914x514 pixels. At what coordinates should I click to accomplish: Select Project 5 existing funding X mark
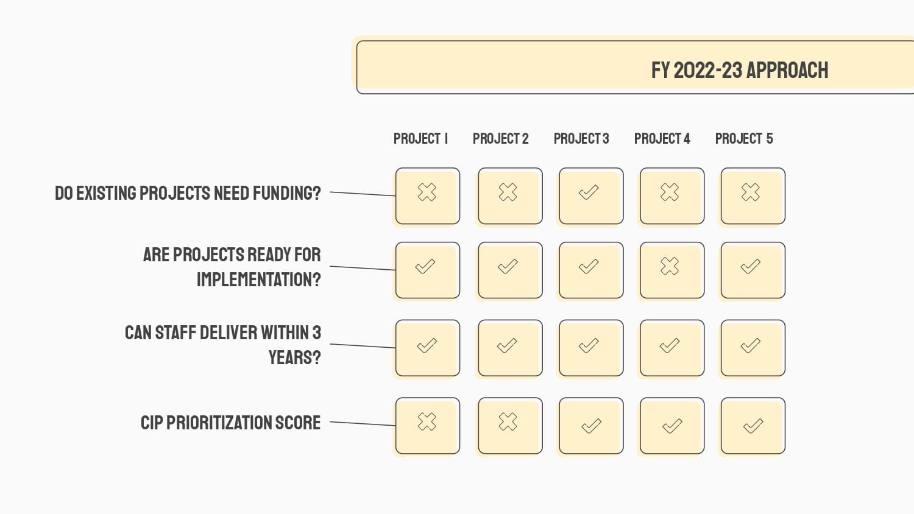[751, 192]
